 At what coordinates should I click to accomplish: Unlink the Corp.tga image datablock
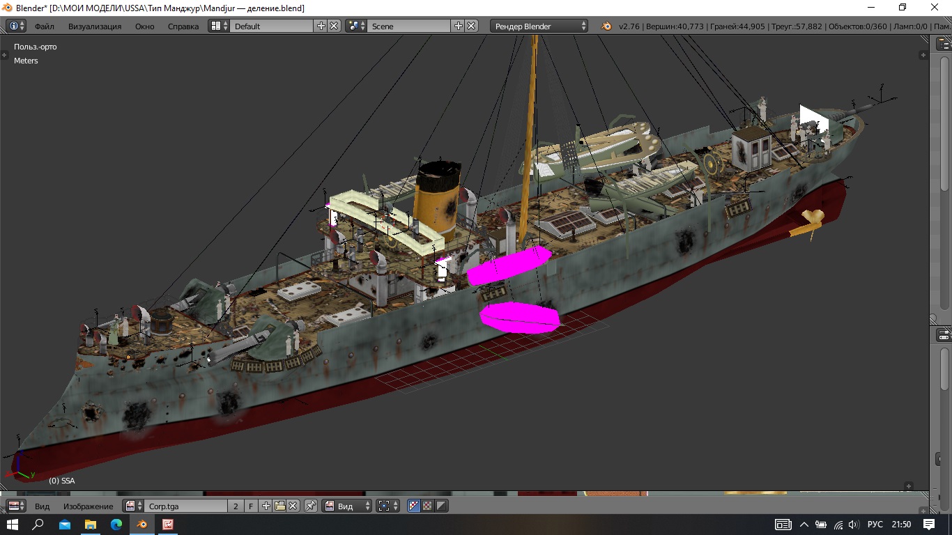pos(293,506)
